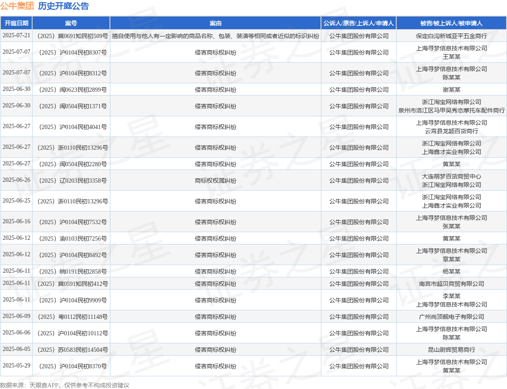
Task: Select case number 沪0104民初10112号
Action: [x=71, y=333]
